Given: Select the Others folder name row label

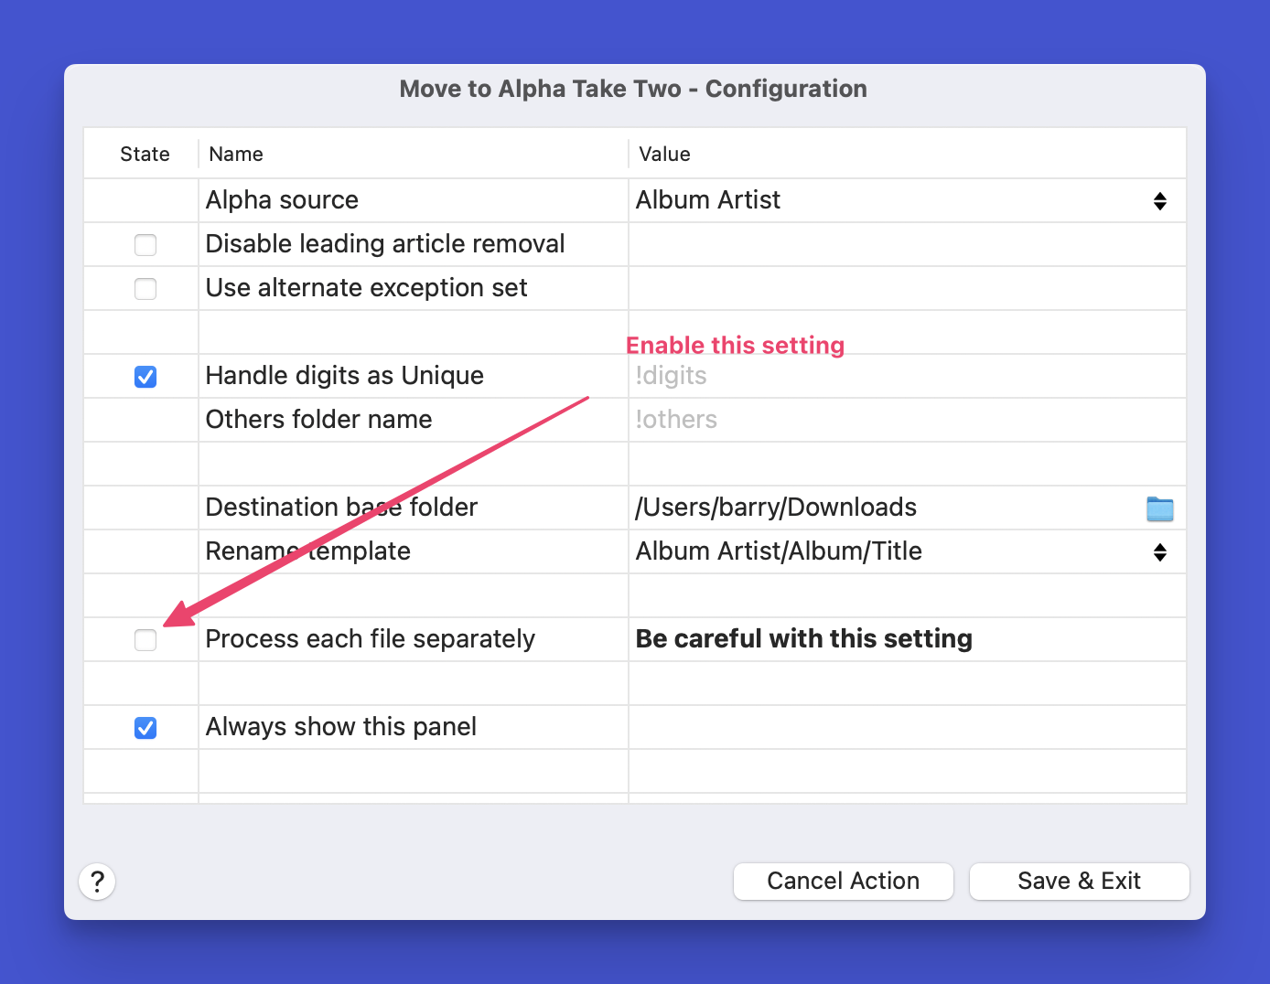Looking at the screenshot, I should 318,420.
